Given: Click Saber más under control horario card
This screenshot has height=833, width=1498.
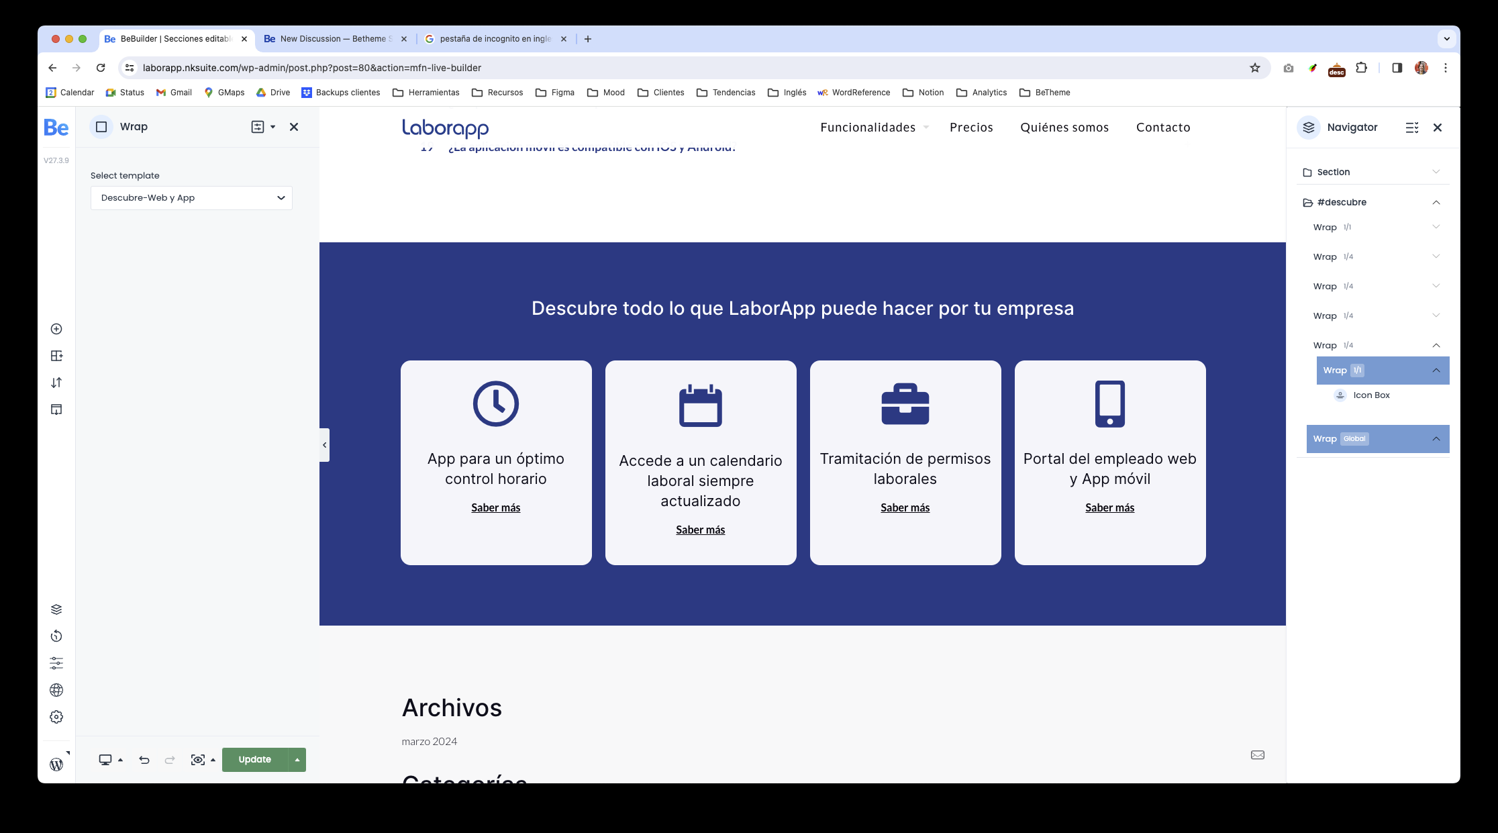Looking at the screenshot, I should pyautogui.click(x=496, y=508).
